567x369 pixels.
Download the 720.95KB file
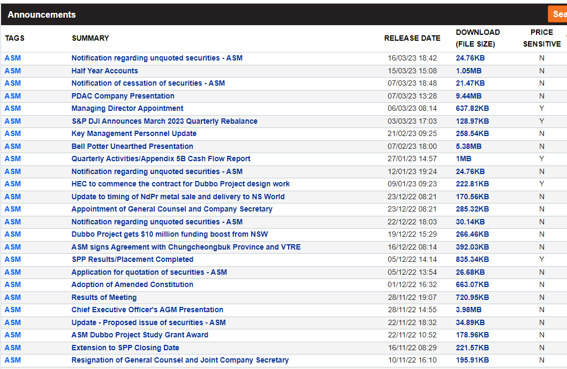click(472, 297)
